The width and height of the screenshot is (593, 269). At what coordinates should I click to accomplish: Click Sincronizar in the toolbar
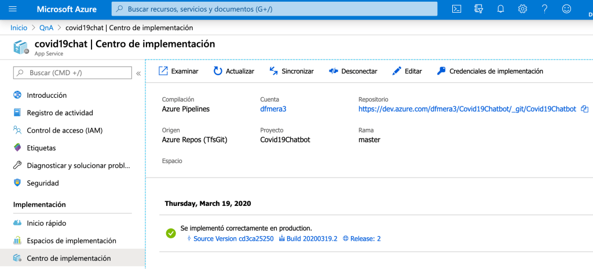291,71
